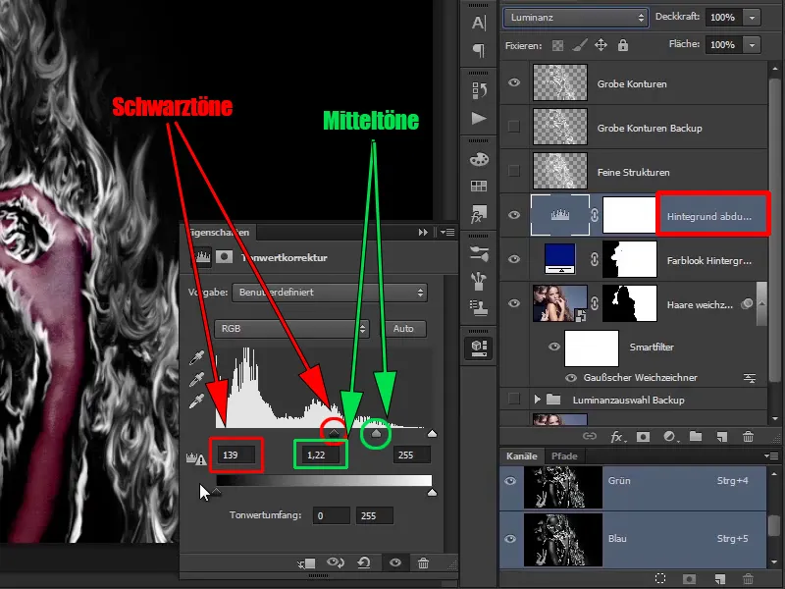
Task: Hide the Blau channel
Action: click(510, 539)
